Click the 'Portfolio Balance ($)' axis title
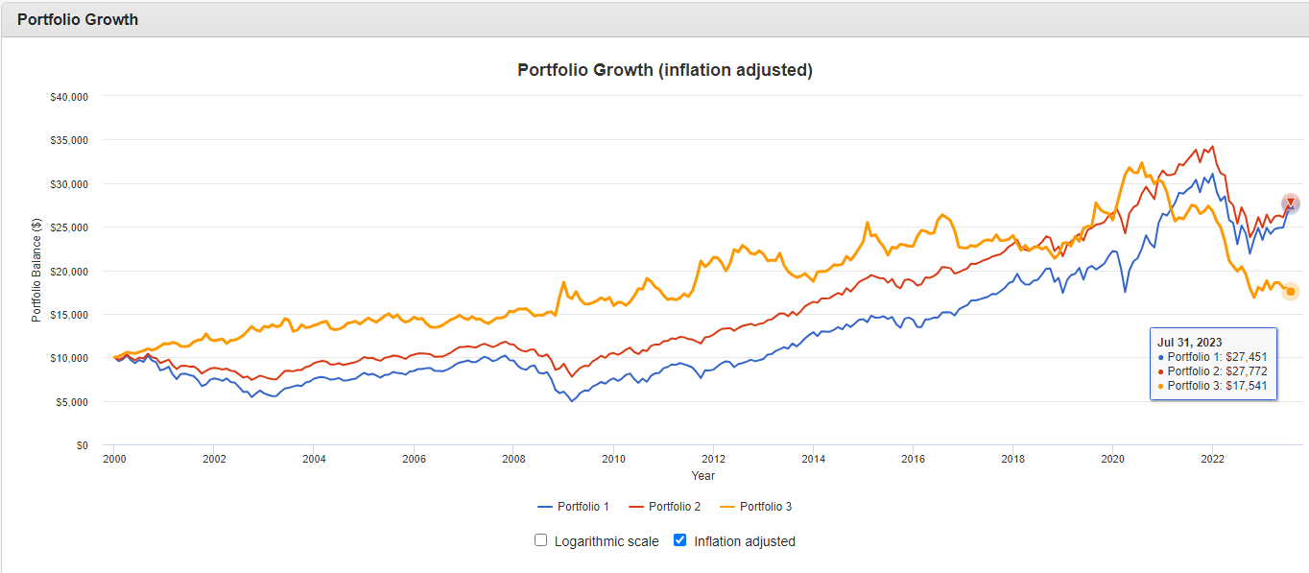 (36, 271)
